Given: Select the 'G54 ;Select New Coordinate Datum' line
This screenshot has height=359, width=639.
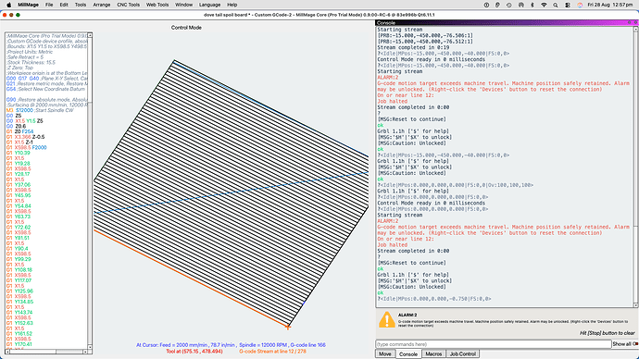Looking at the screenshot, I should tap(45, 89).
